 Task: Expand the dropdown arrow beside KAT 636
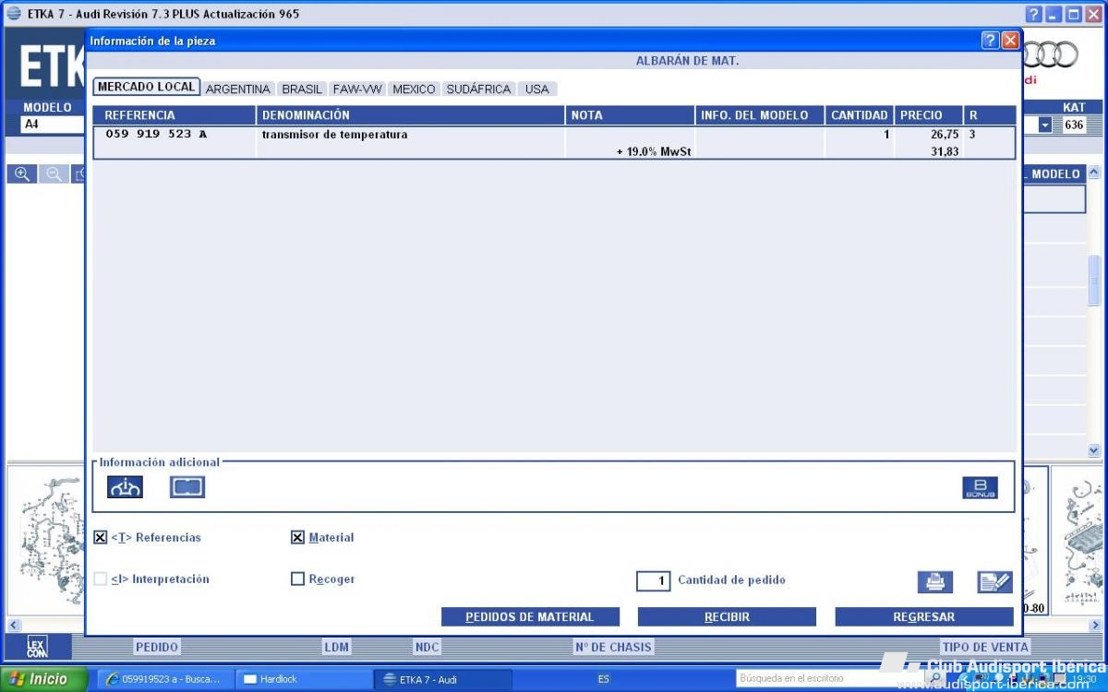click(x=1045, y=125)
